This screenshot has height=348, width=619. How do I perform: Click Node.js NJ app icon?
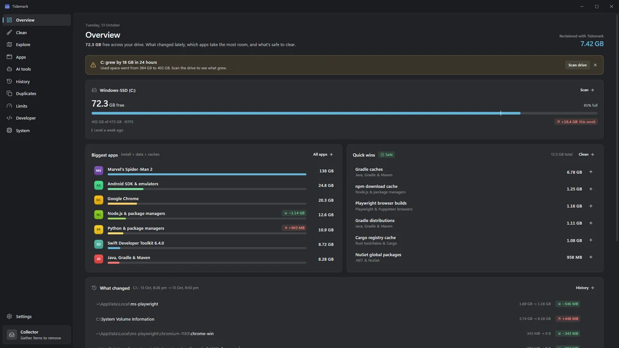99,215
